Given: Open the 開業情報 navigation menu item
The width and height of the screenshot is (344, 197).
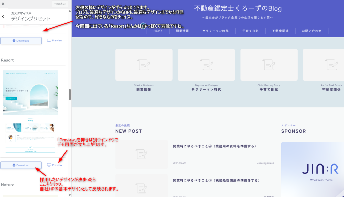Looking at the screenshot, I should [x=182, y=31].
